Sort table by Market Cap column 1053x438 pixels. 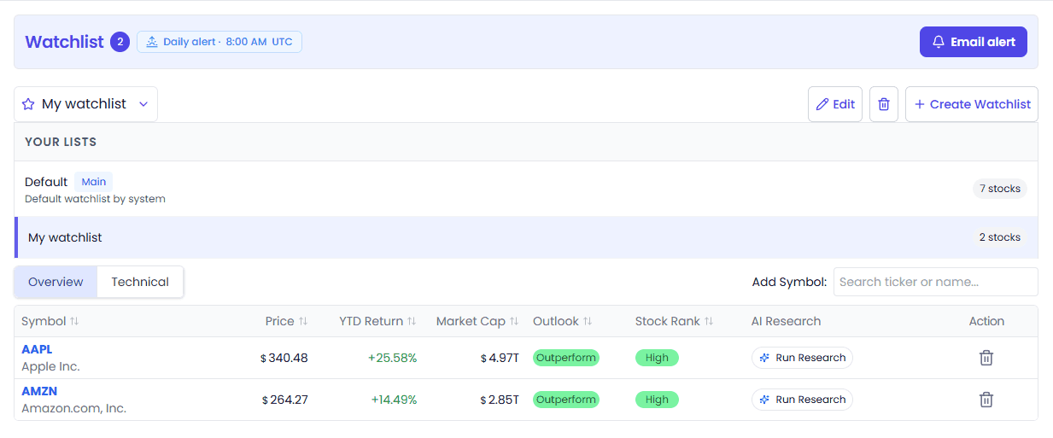pos(477,321)
